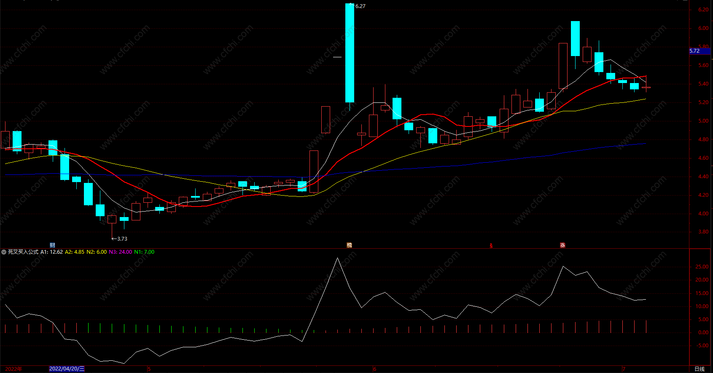Click the yellow N2: 6.00 value
713x373 pixels.
[97, 252]
